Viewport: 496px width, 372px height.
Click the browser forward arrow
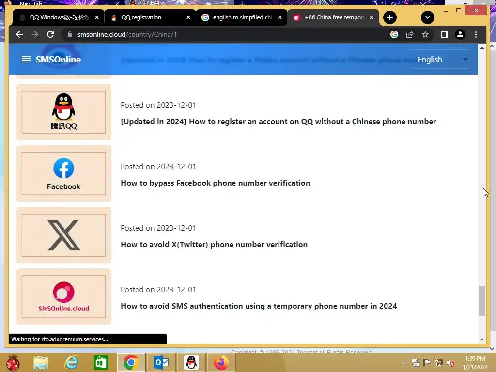pyautogui.click(x=35, y=34)
